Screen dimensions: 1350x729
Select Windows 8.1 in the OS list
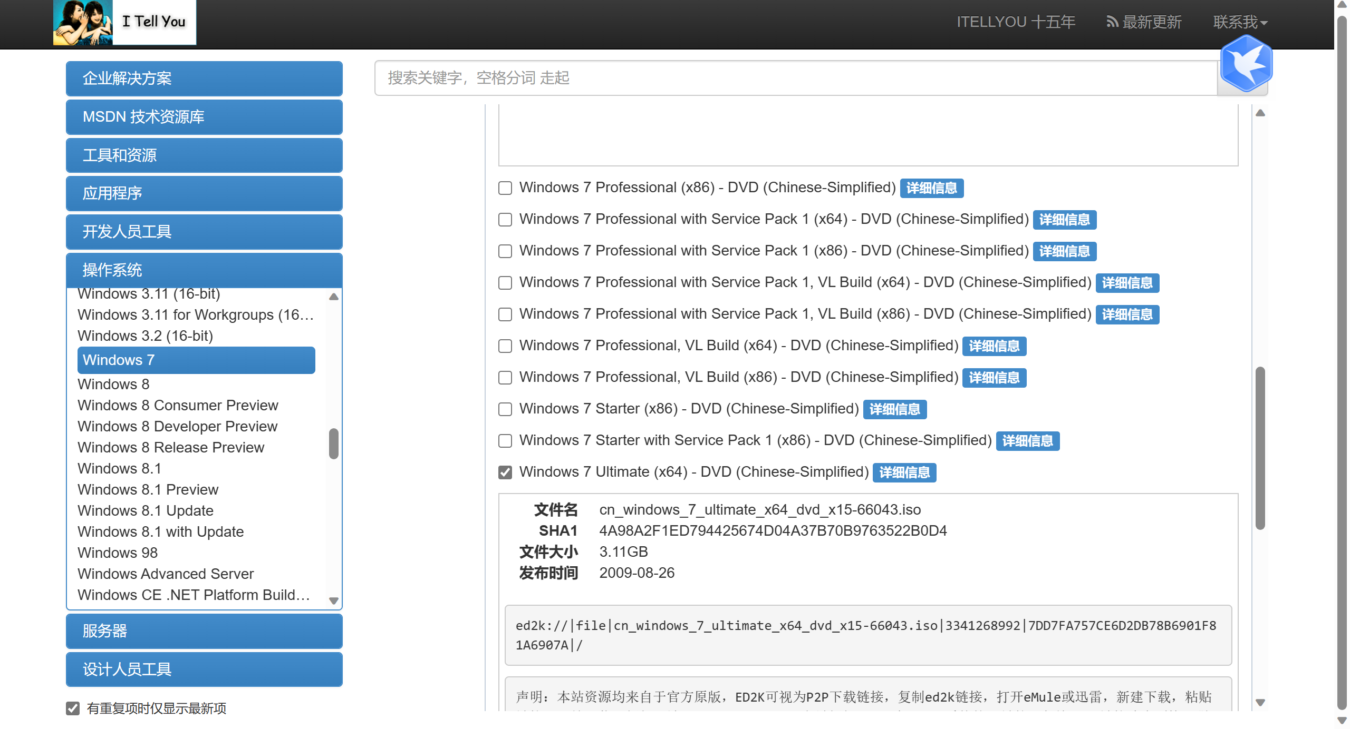tap(119, 468)
